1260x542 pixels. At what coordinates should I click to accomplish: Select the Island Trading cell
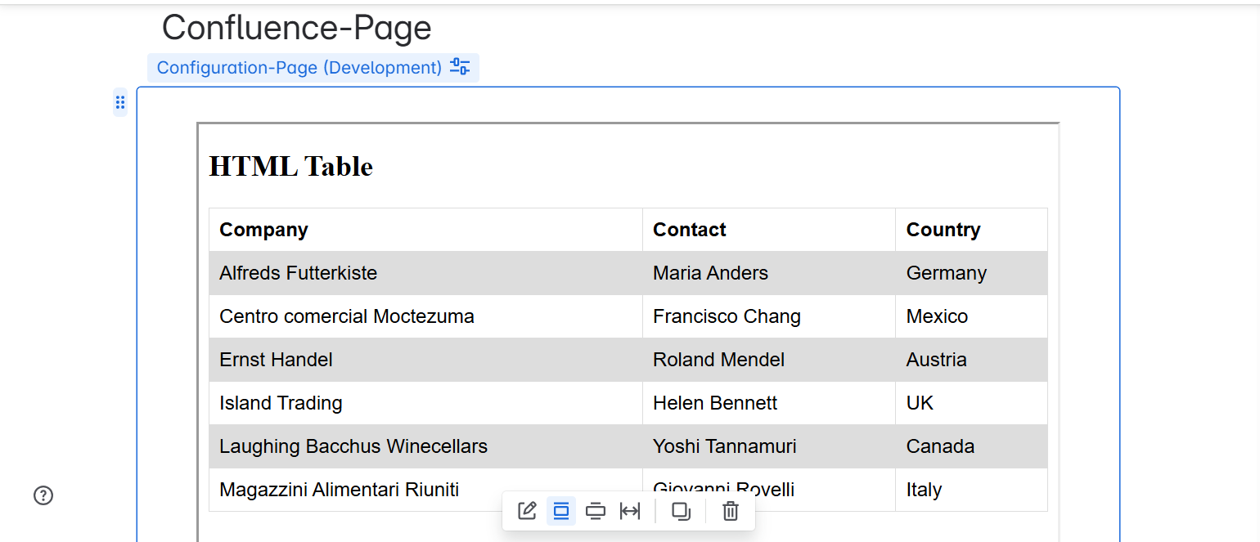point(281,403)
